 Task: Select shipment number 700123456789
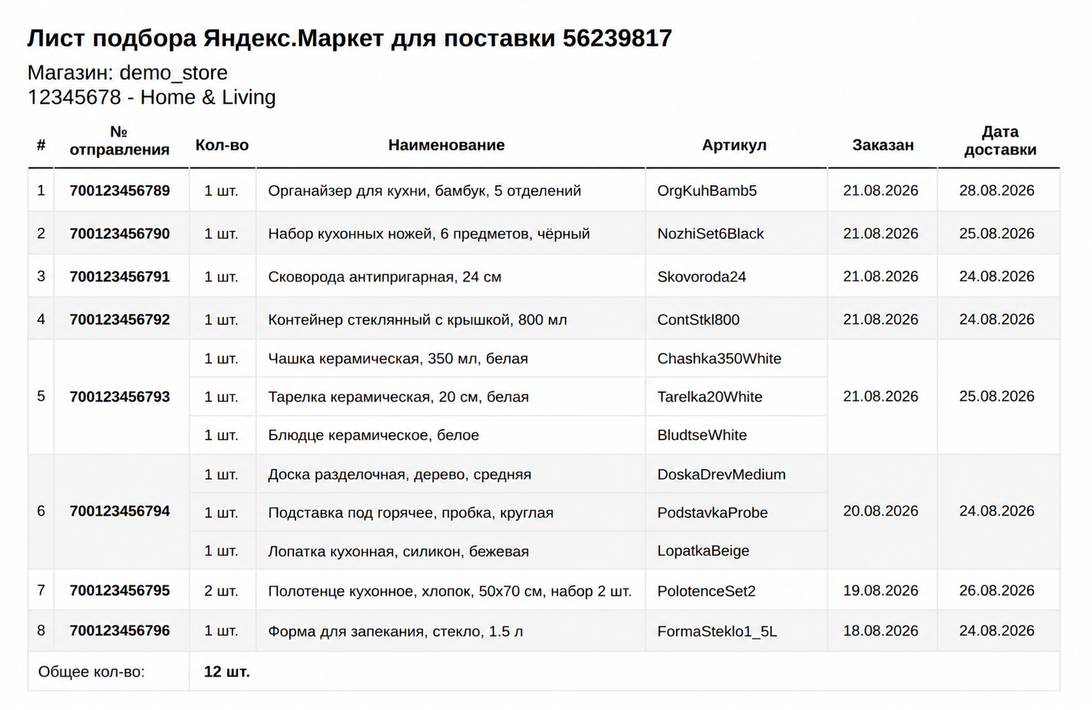[x=119, y=191]
